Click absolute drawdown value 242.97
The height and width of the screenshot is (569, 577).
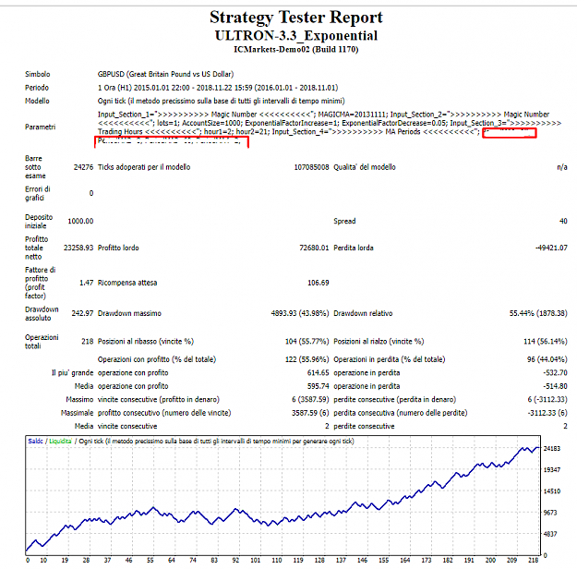(82, 313)
